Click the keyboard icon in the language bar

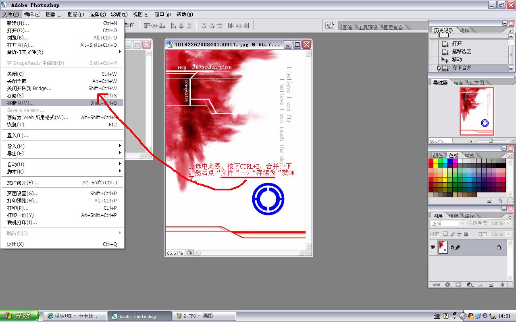pyautogui.click(x=437, y=316)
